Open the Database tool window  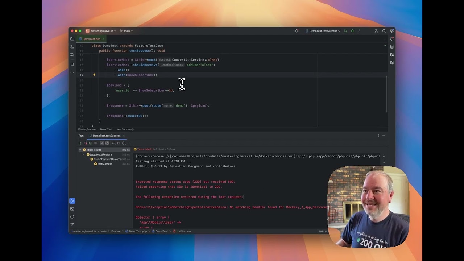coord(392,47)
